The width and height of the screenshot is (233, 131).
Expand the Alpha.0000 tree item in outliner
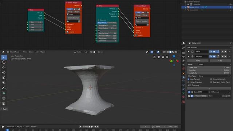tap(185, 7)
